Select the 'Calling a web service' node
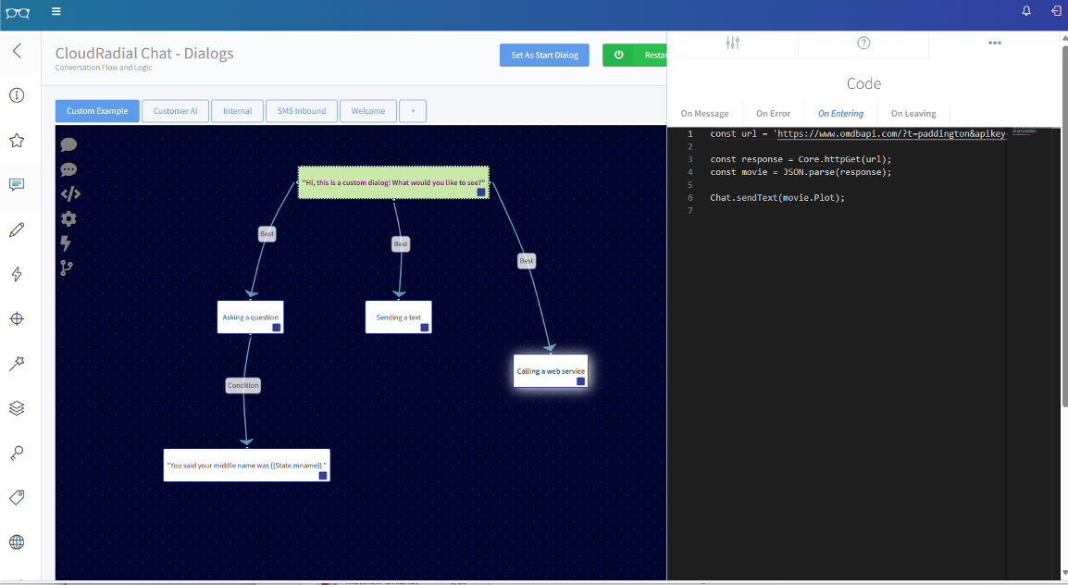This screenshot has width=1068, height=585. 550,371
